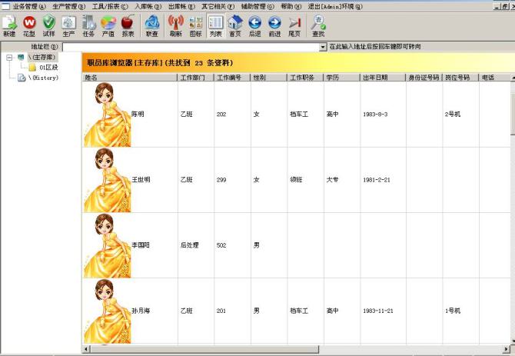Image resolution: width=515 pixels, height=356 pixels.
Task: Select the 01区段 folder in tree
Action: [48, 68]
